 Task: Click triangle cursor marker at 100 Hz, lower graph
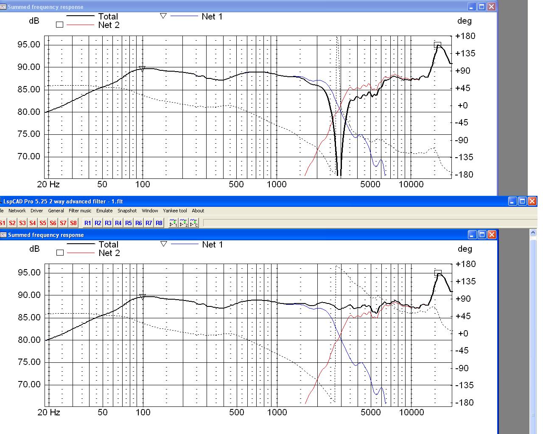click(x=143, y=297)
